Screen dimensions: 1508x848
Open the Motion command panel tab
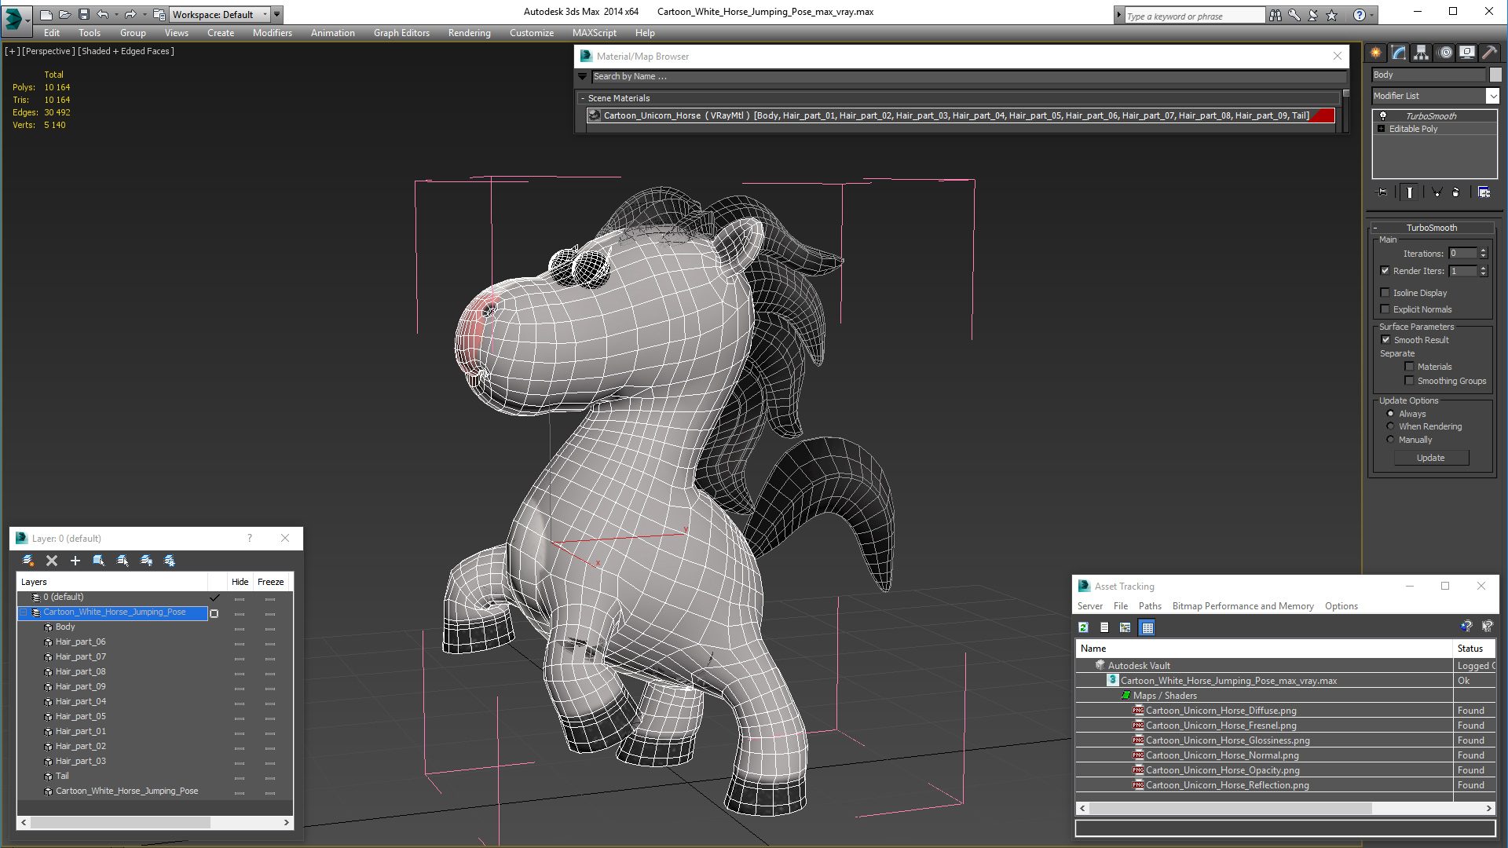pyautogui.click(x=1445, y=53)
